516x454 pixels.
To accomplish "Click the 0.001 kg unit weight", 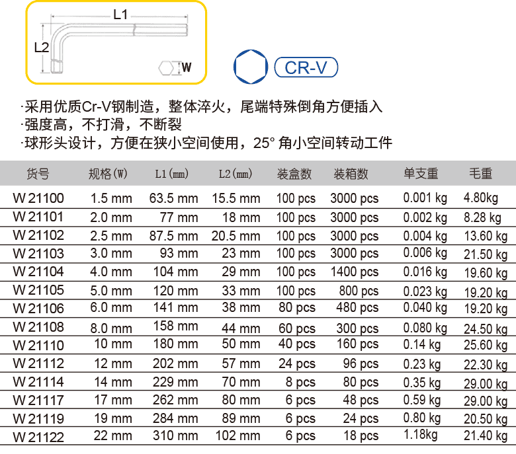I will (425, 198).
